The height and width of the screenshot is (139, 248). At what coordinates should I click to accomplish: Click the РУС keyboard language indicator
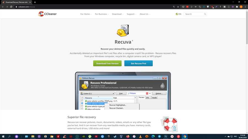pos(236,137)
